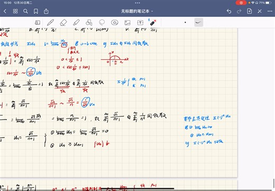Screen dimensions: 275x191
Task: Select the Shapes tool
Action: tap(89, 23)
